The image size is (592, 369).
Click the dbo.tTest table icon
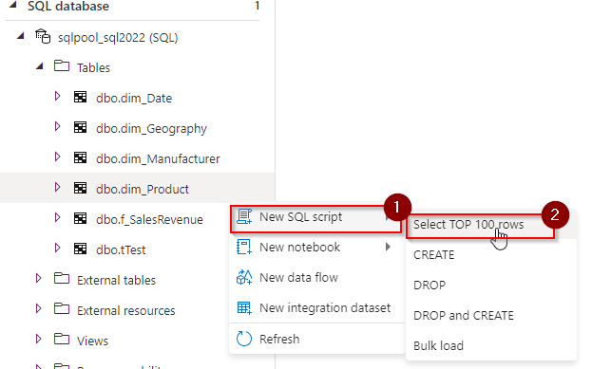pyautogui.click(x=80, y=249)
